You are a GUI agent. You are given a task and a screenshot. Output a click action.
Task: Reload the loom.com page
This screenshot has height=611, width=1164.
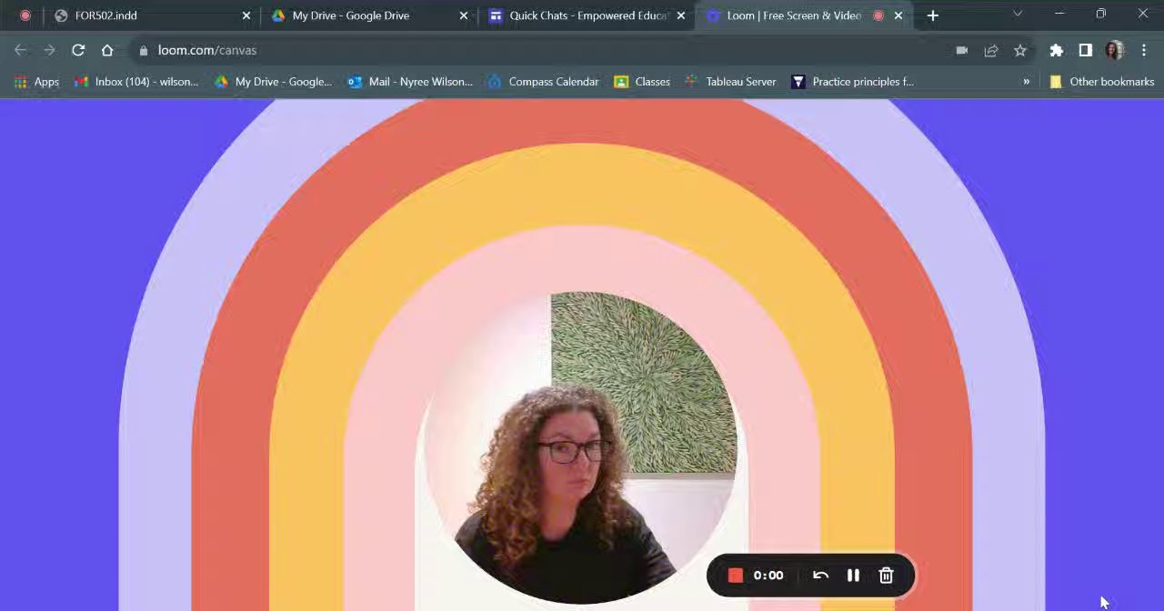(x=78, y=51)
